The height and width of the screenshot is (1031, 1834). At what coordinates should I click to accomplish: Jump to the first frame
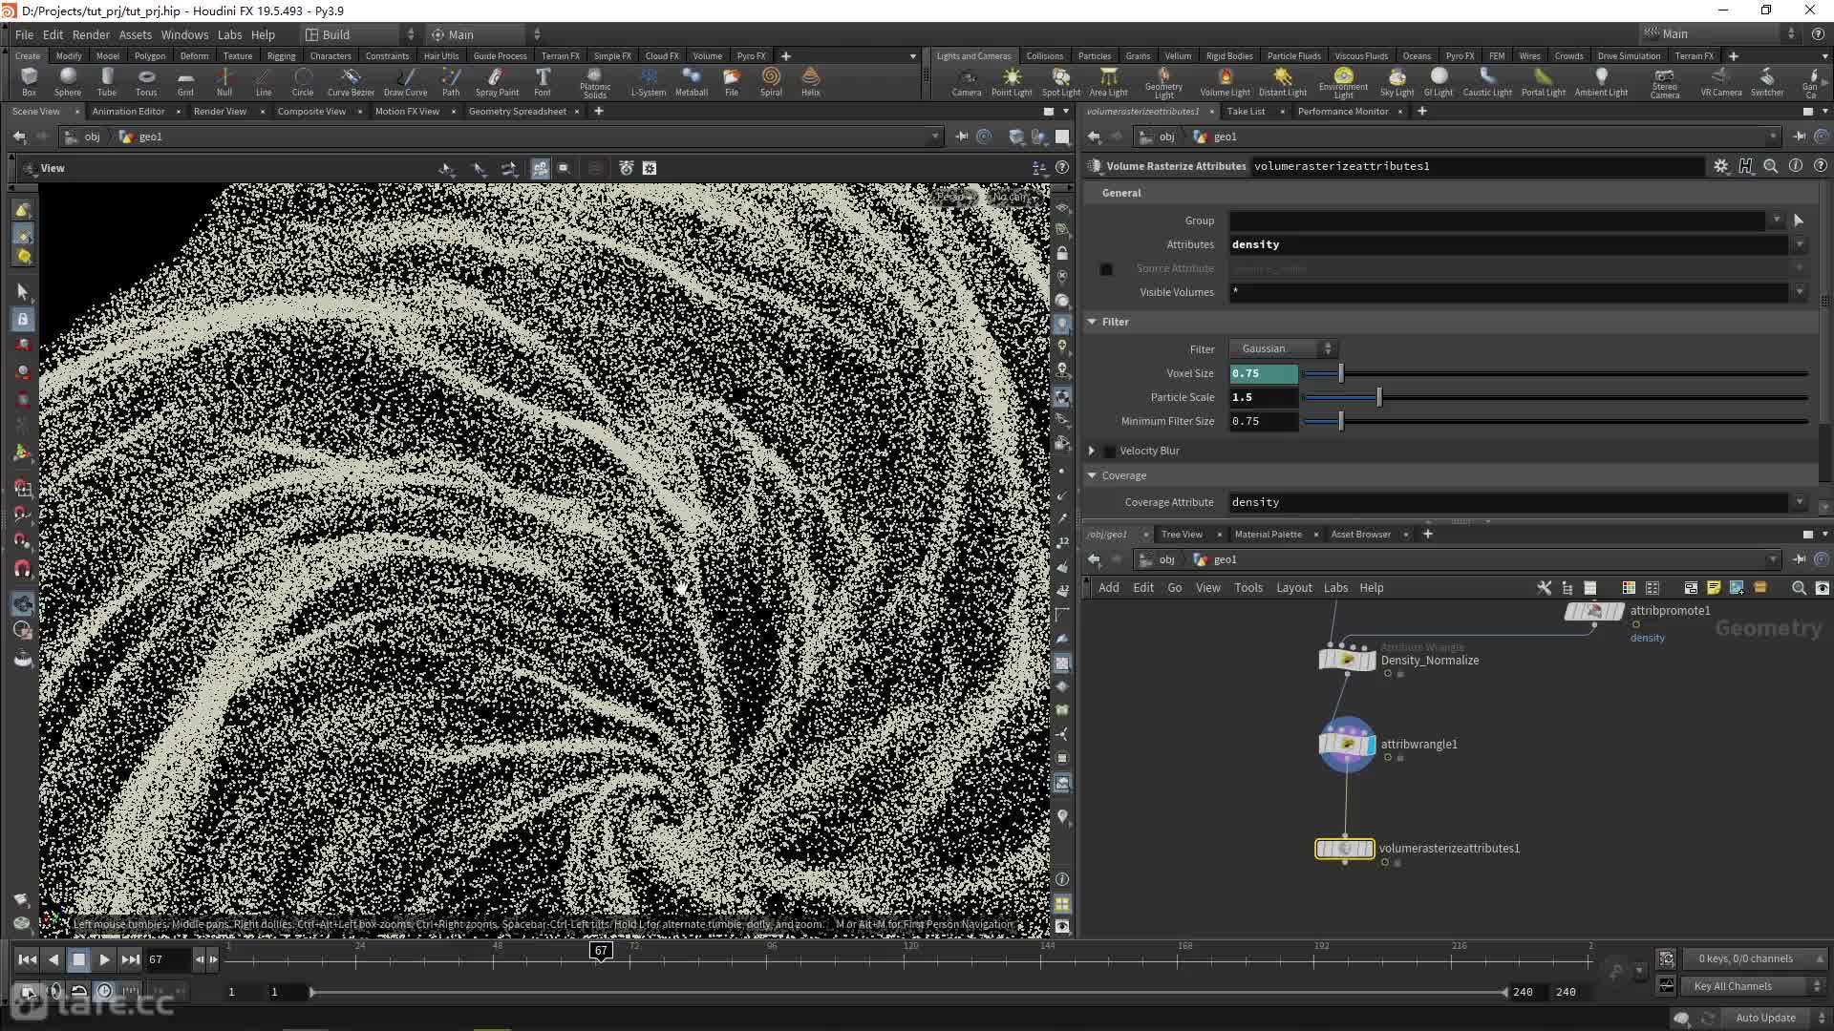[28, 959]
